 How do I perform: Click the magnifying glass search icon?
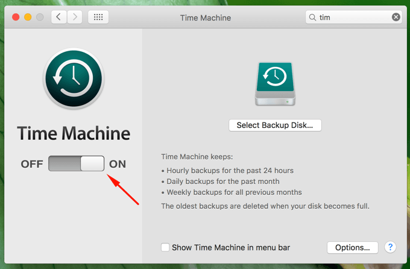[312, 17]
